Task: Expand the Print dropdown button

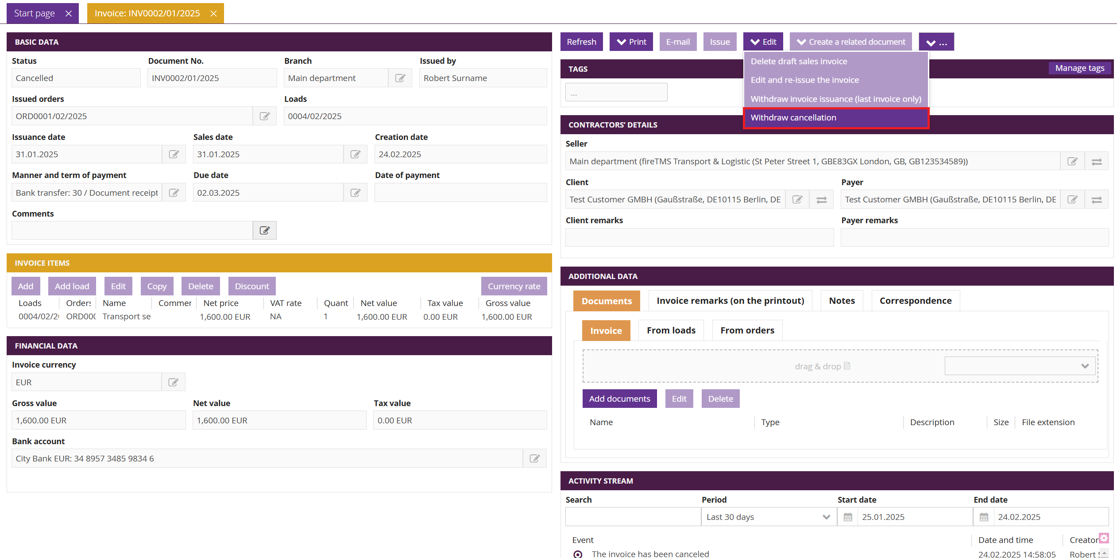Action: pos(631,42)
